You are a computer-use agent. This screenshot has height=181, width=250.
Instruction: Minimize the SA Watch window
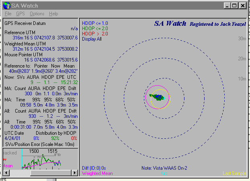point(227,6)
